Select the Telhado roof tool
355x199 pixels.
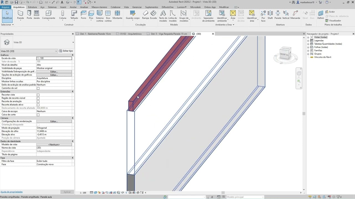tap(74, 15)
